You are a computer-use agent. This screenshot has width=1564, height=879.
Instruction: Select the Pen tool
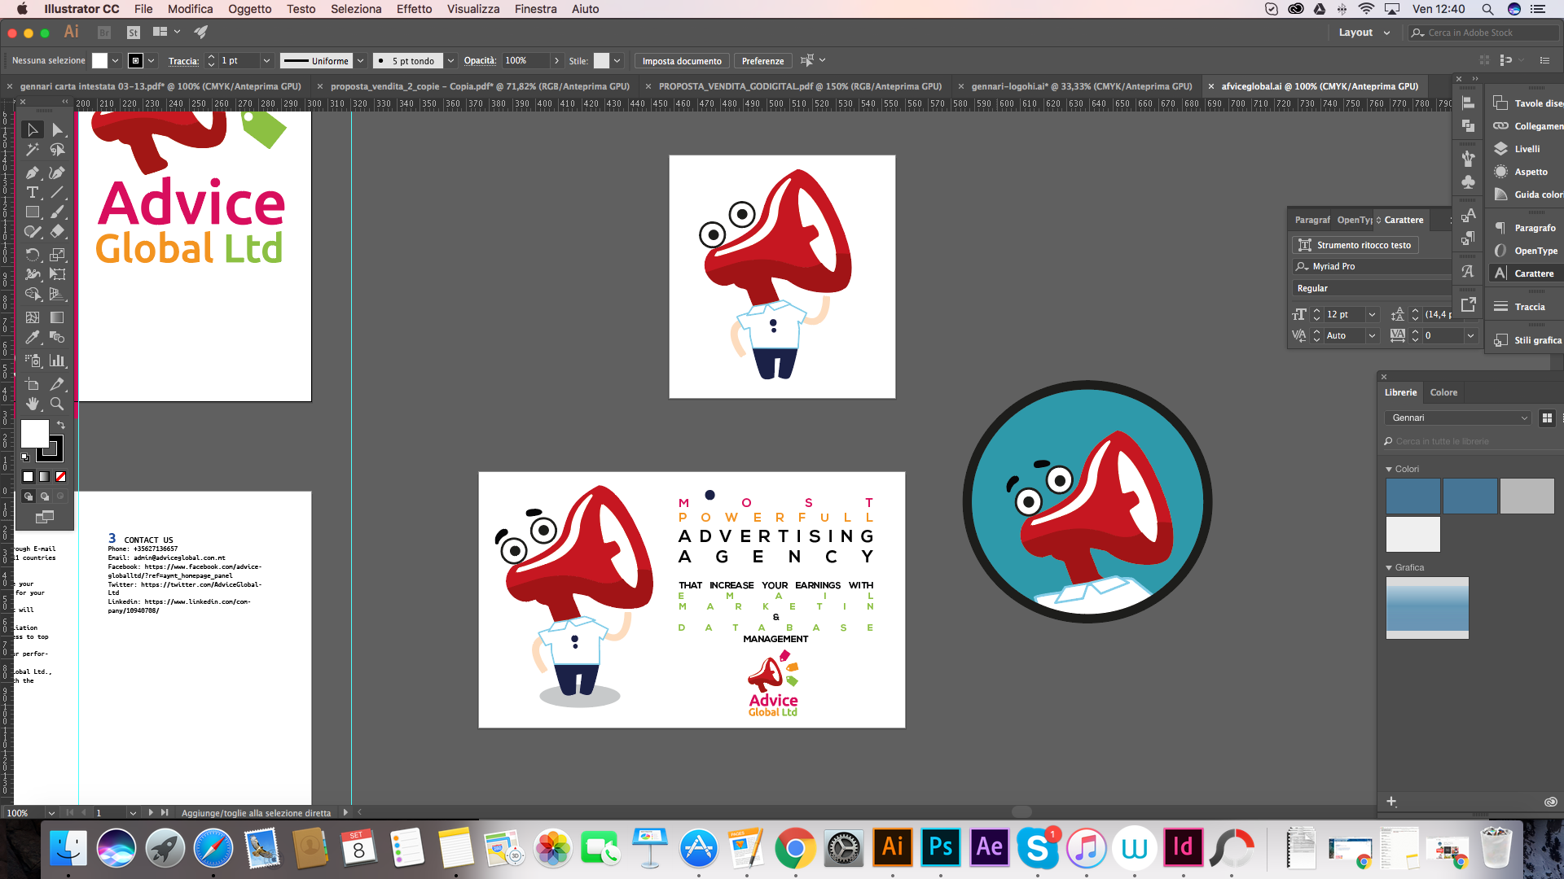33,173
